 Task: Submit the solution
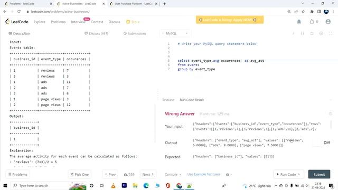tap(319, 174)
